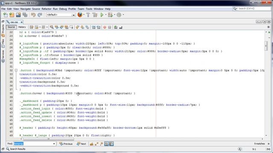This screenshot has height=153, width=273.
Task: Click the Save All toolbar icon
Action: click(x=25, y=15)
